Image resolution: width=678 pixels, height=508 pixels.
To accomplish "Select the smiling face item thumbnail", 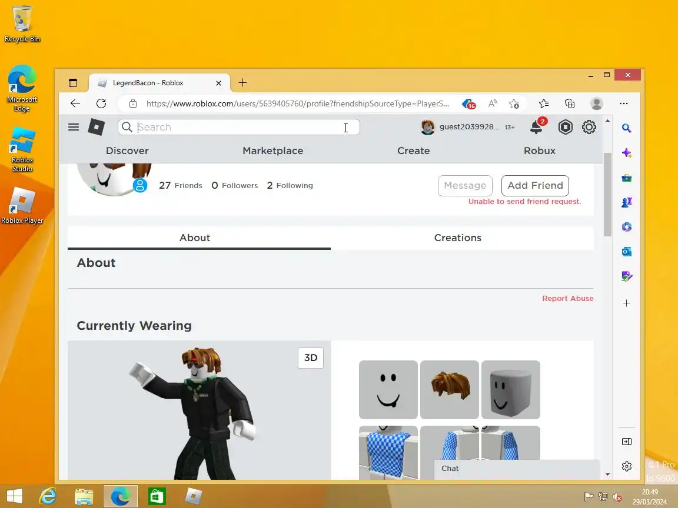I will click(388, 390).
